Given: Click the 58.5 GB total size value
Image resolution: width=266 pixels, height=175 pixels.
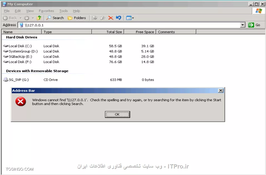Looking at the screenshot, I should point(116,46).
